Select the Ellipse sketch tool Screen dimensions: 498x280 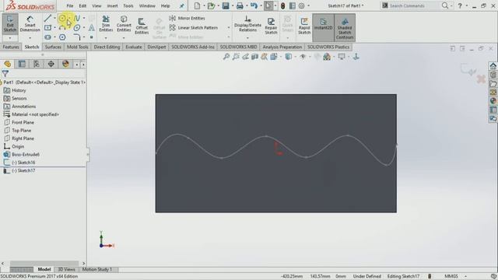[77, 28]
